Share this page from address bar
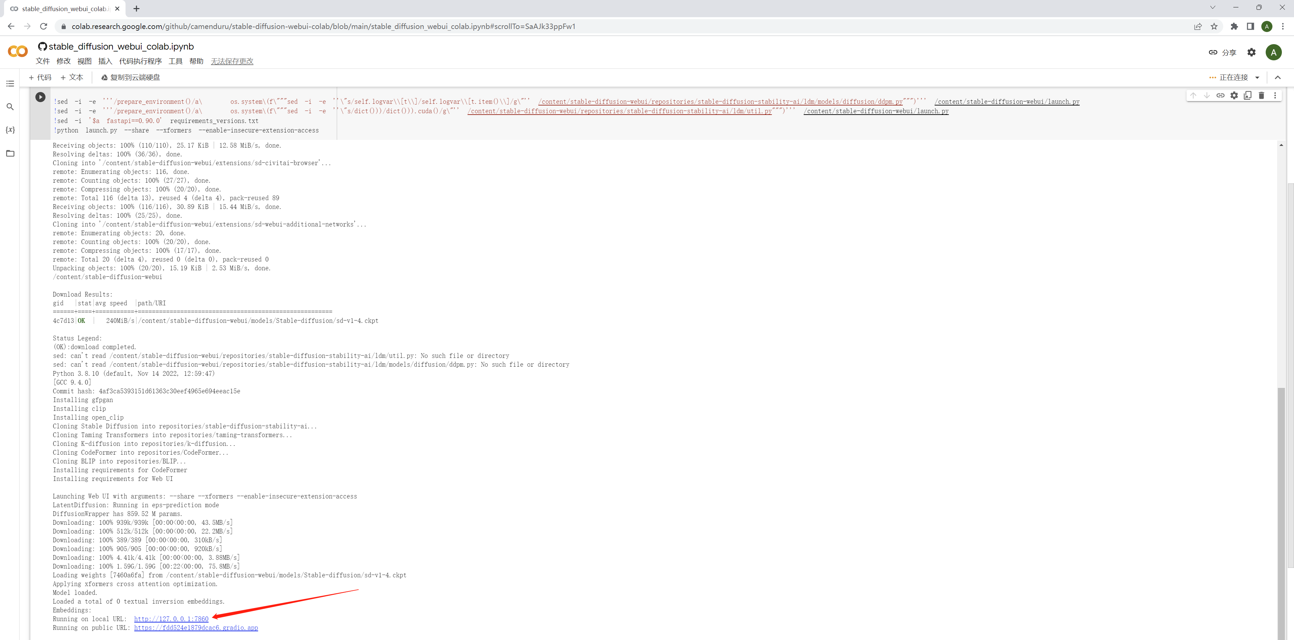1294x640 pixels. [1198, 26]
